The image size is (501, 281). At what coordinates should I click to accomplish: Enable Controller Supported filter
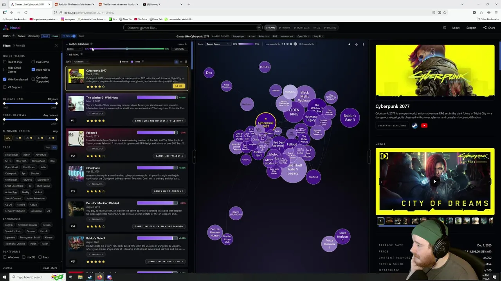tap(33, 79)
